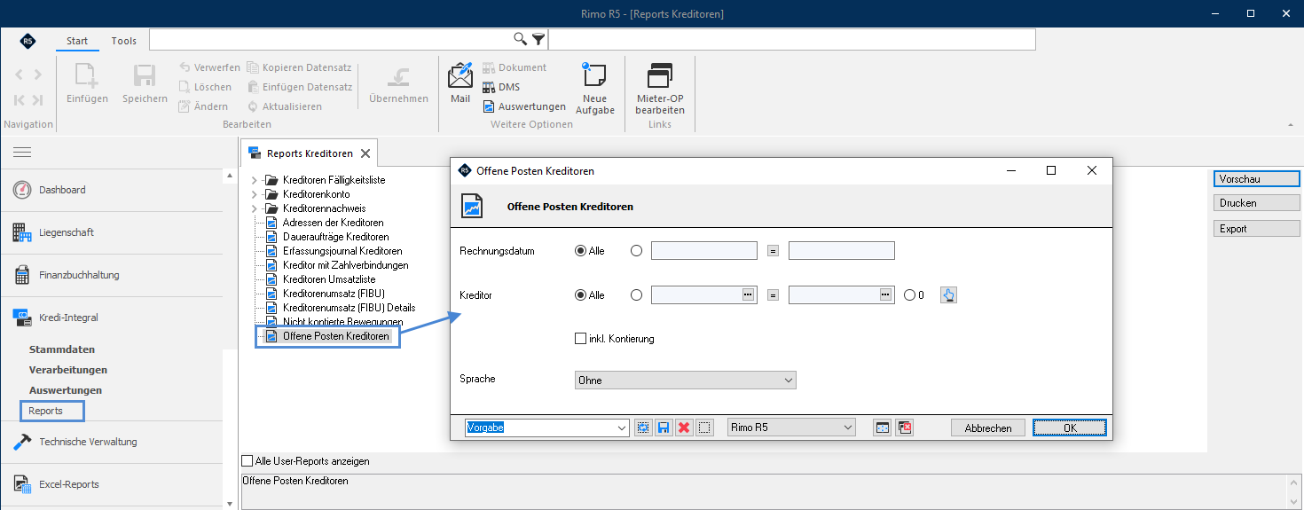Screen dimensions: 1304x510
Task: Delete the preset with red X icon
Action: 684,428
